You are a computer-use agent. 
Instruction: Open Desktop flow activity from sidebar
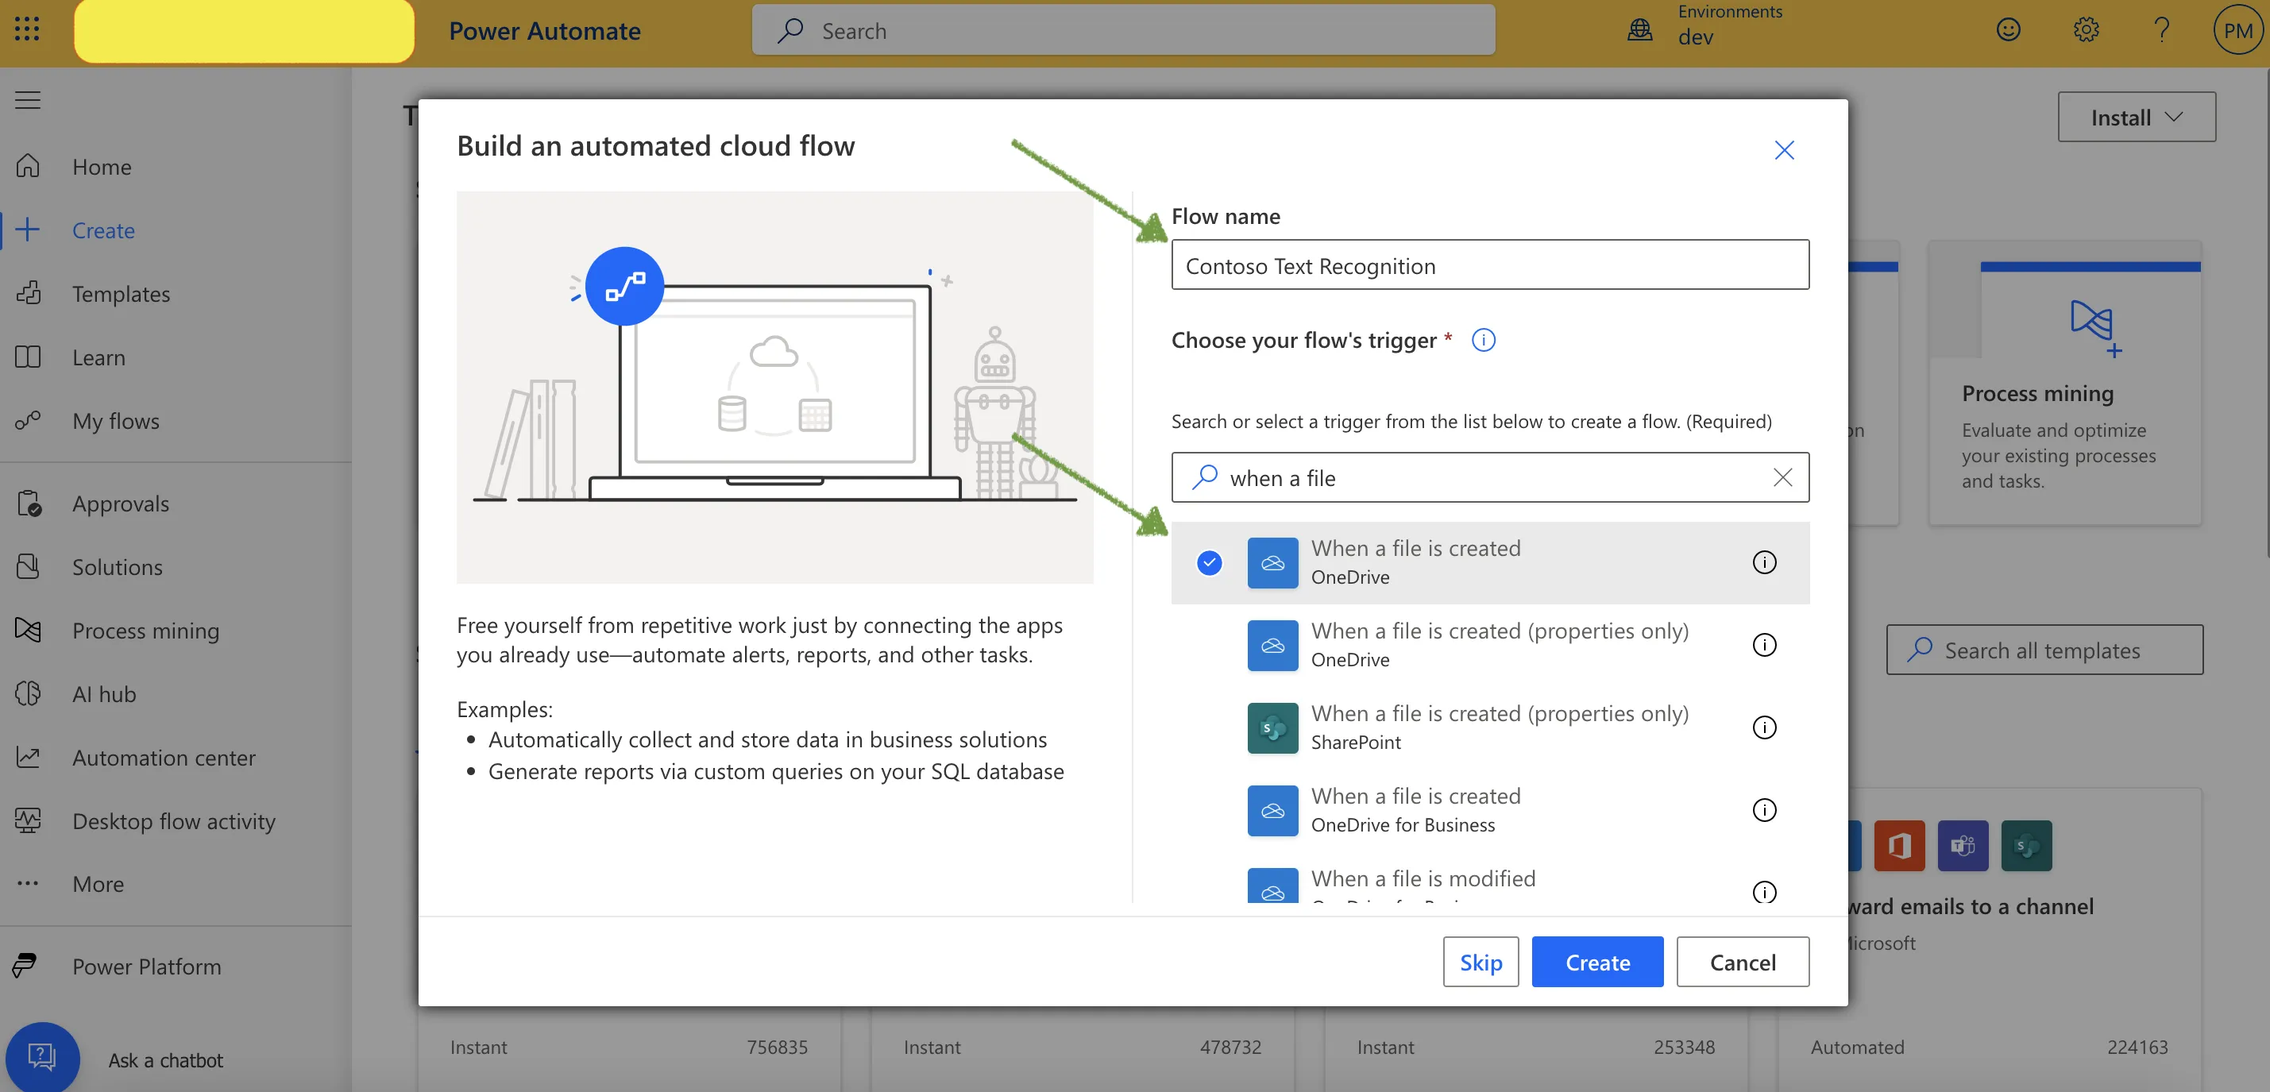[174, 821]
